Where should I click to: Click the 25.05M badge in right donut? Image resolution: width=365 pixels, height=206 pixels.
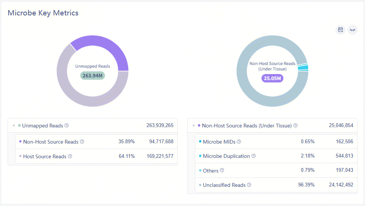click(272, 78)
